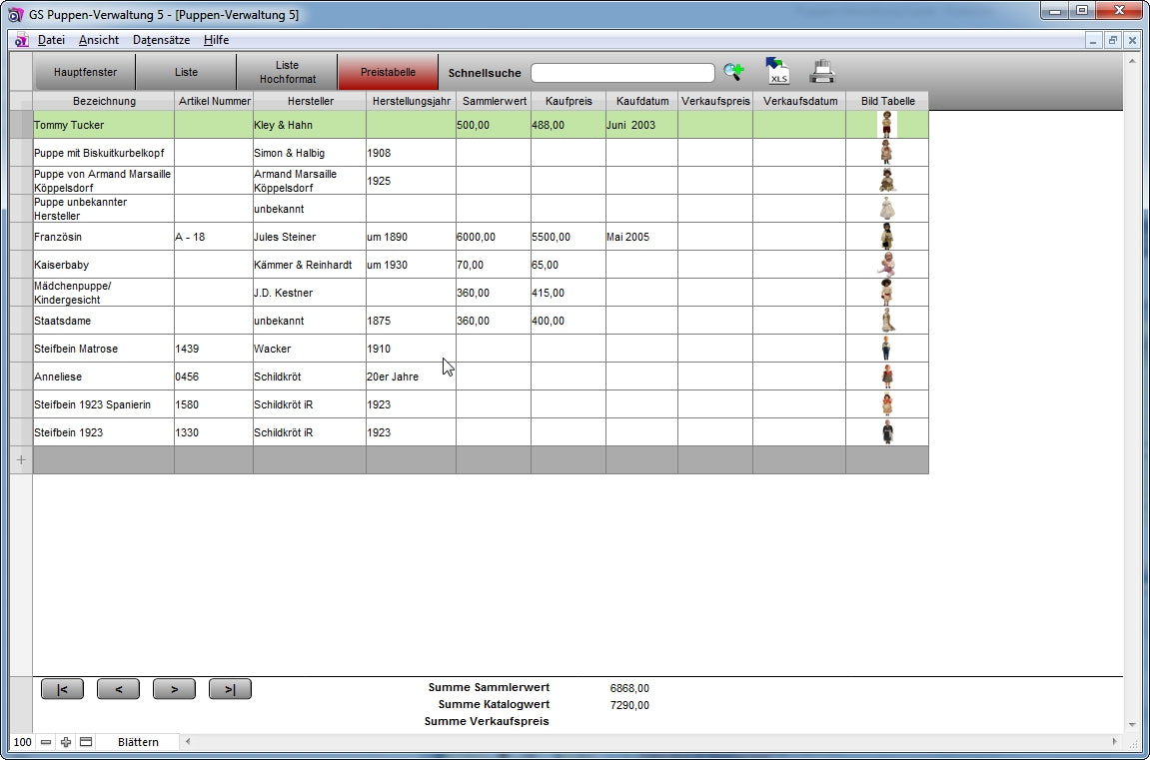Jump to the last record
Image resolution: width=1150 pixels, height=760 pixels.
230,689
